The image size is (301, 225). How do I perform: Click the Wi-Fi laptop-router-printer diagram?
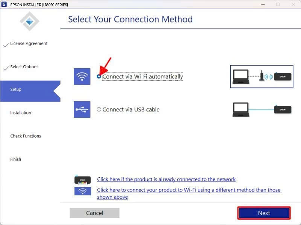tap(261, 76)
